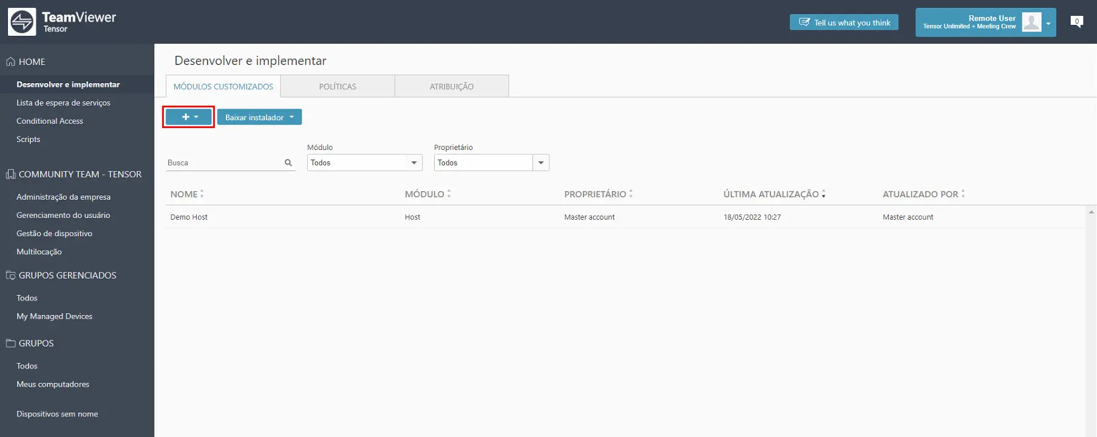Select Todos under Grupos Gerenciados
The width and height of the screenshot is (1097, 437).
[x=27, y=298]
